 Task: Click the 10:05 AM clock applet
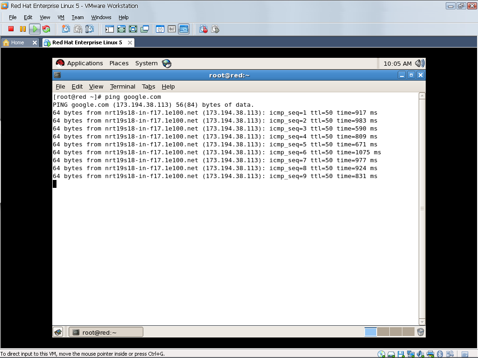point(397,63)
